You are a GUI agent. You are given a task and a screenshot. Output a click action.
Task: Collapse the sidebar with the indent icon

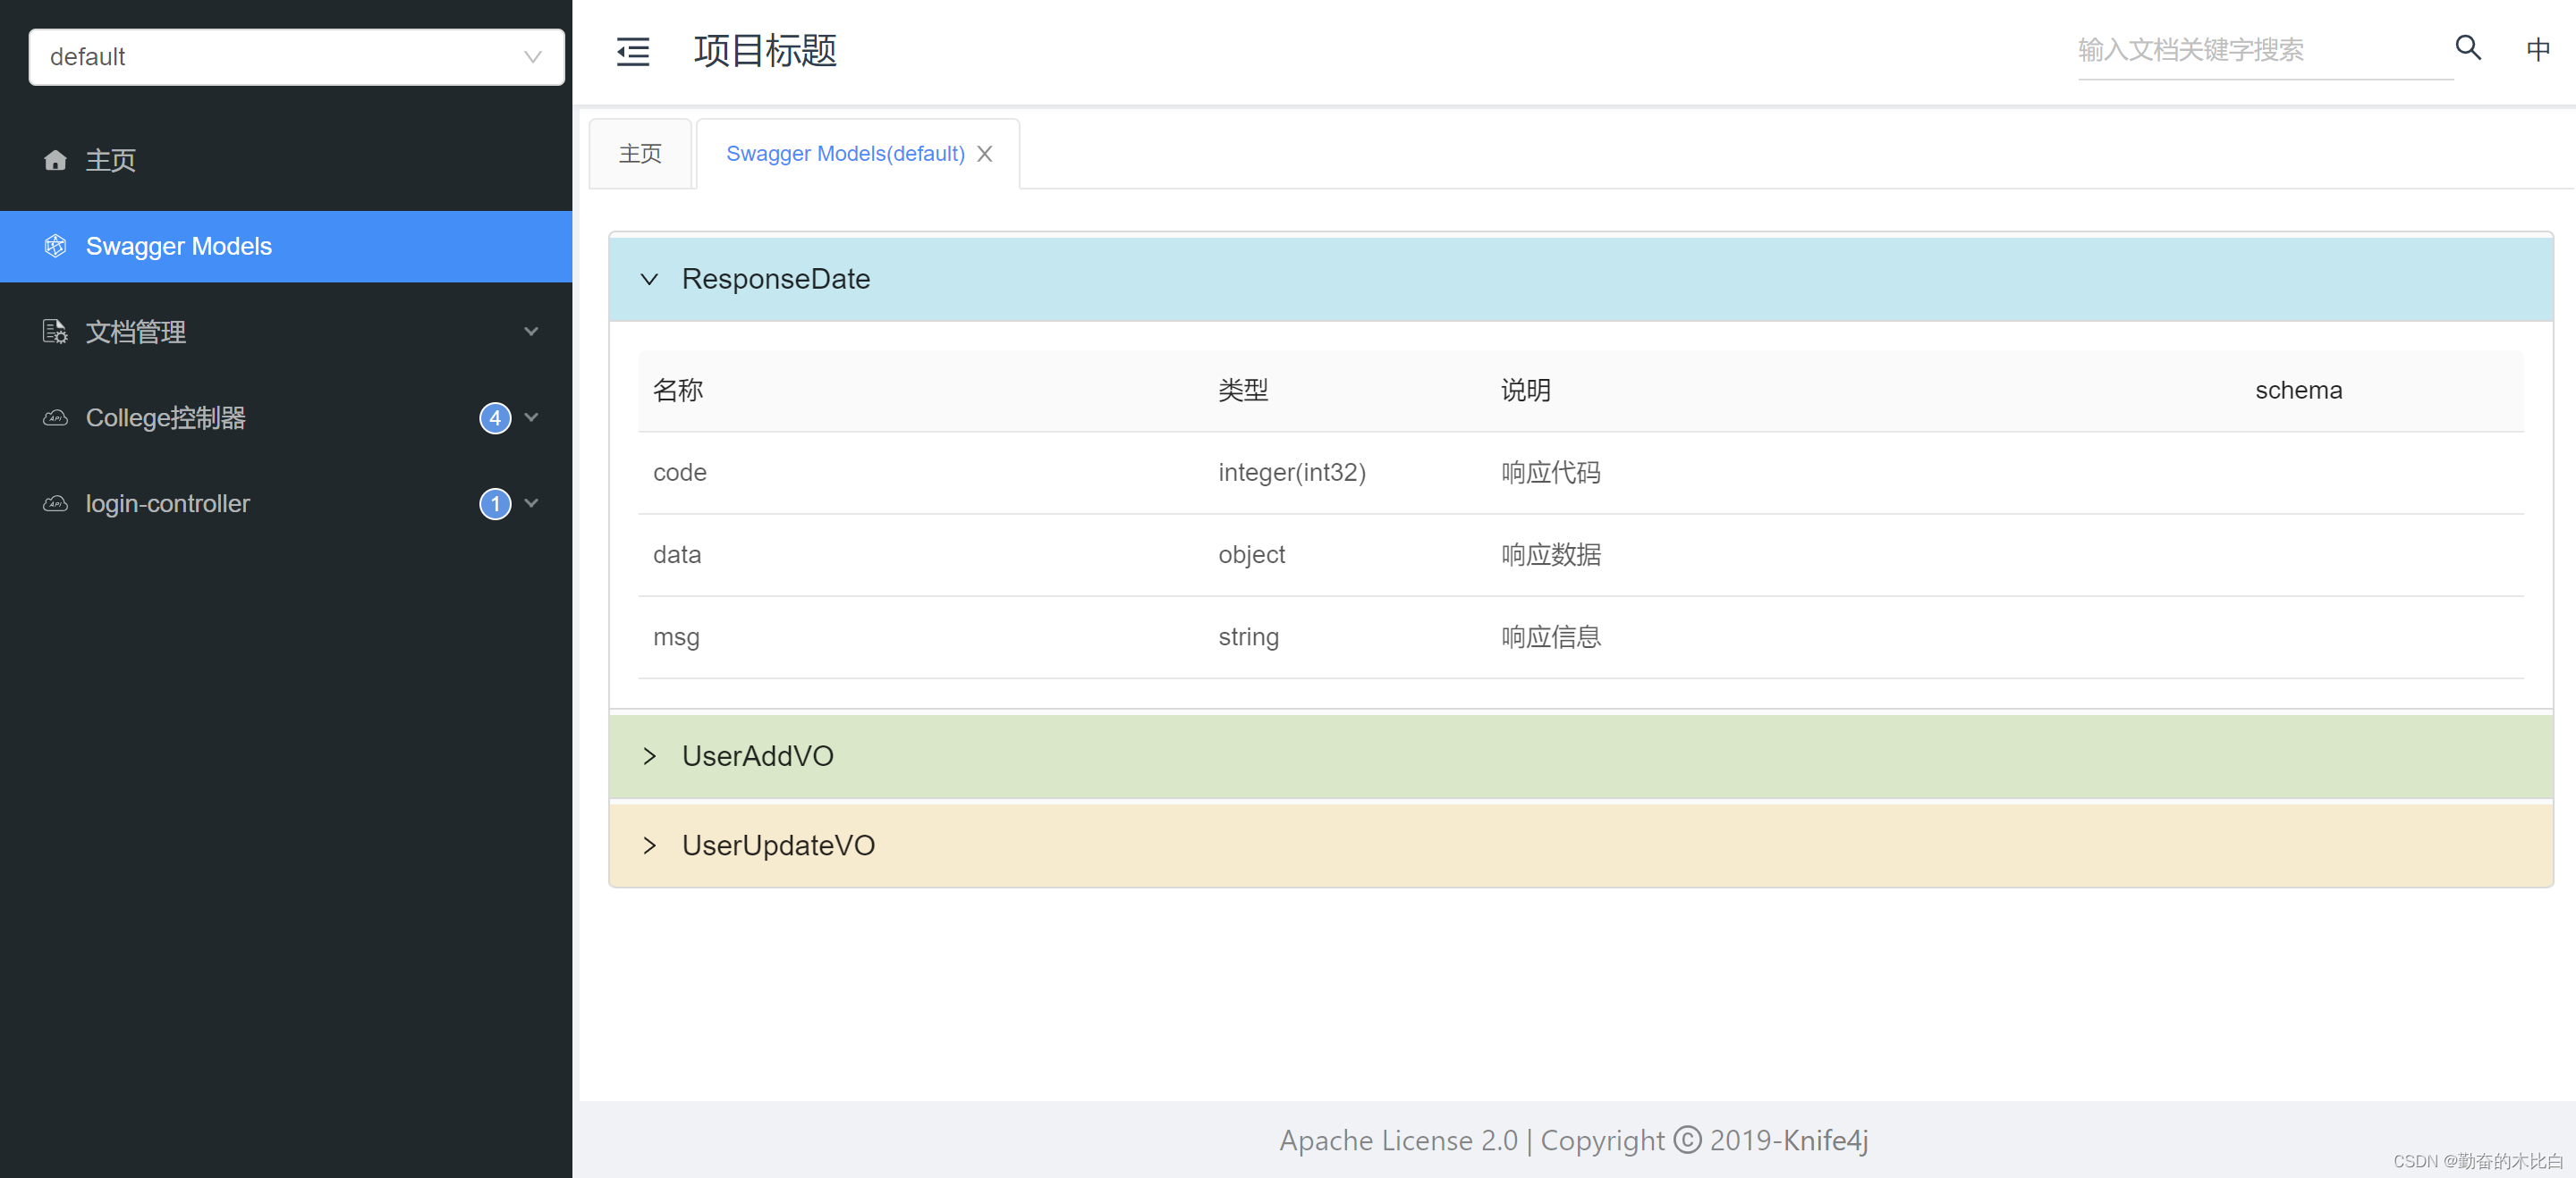click(x=632, y=51)
